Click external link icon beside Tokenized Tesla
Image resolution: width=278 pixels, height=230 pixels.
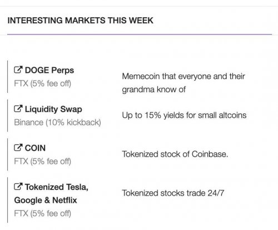18,187
